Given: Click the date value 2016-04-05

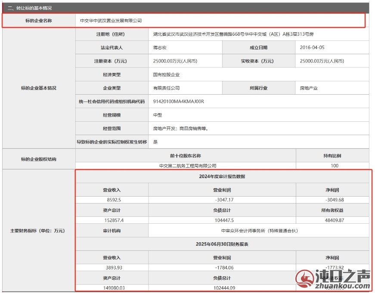Looking at the screenshot, I should tap(312, 48).
